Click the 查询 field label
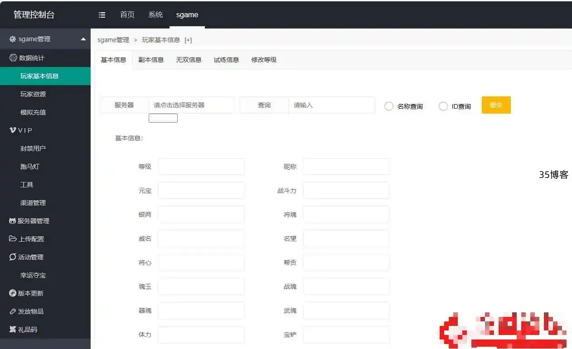Screen dimensions: 572x349 tap(264, 105)
